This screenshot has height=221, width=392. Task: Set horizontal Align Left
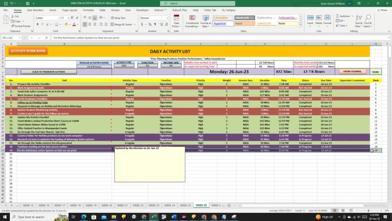85,24
